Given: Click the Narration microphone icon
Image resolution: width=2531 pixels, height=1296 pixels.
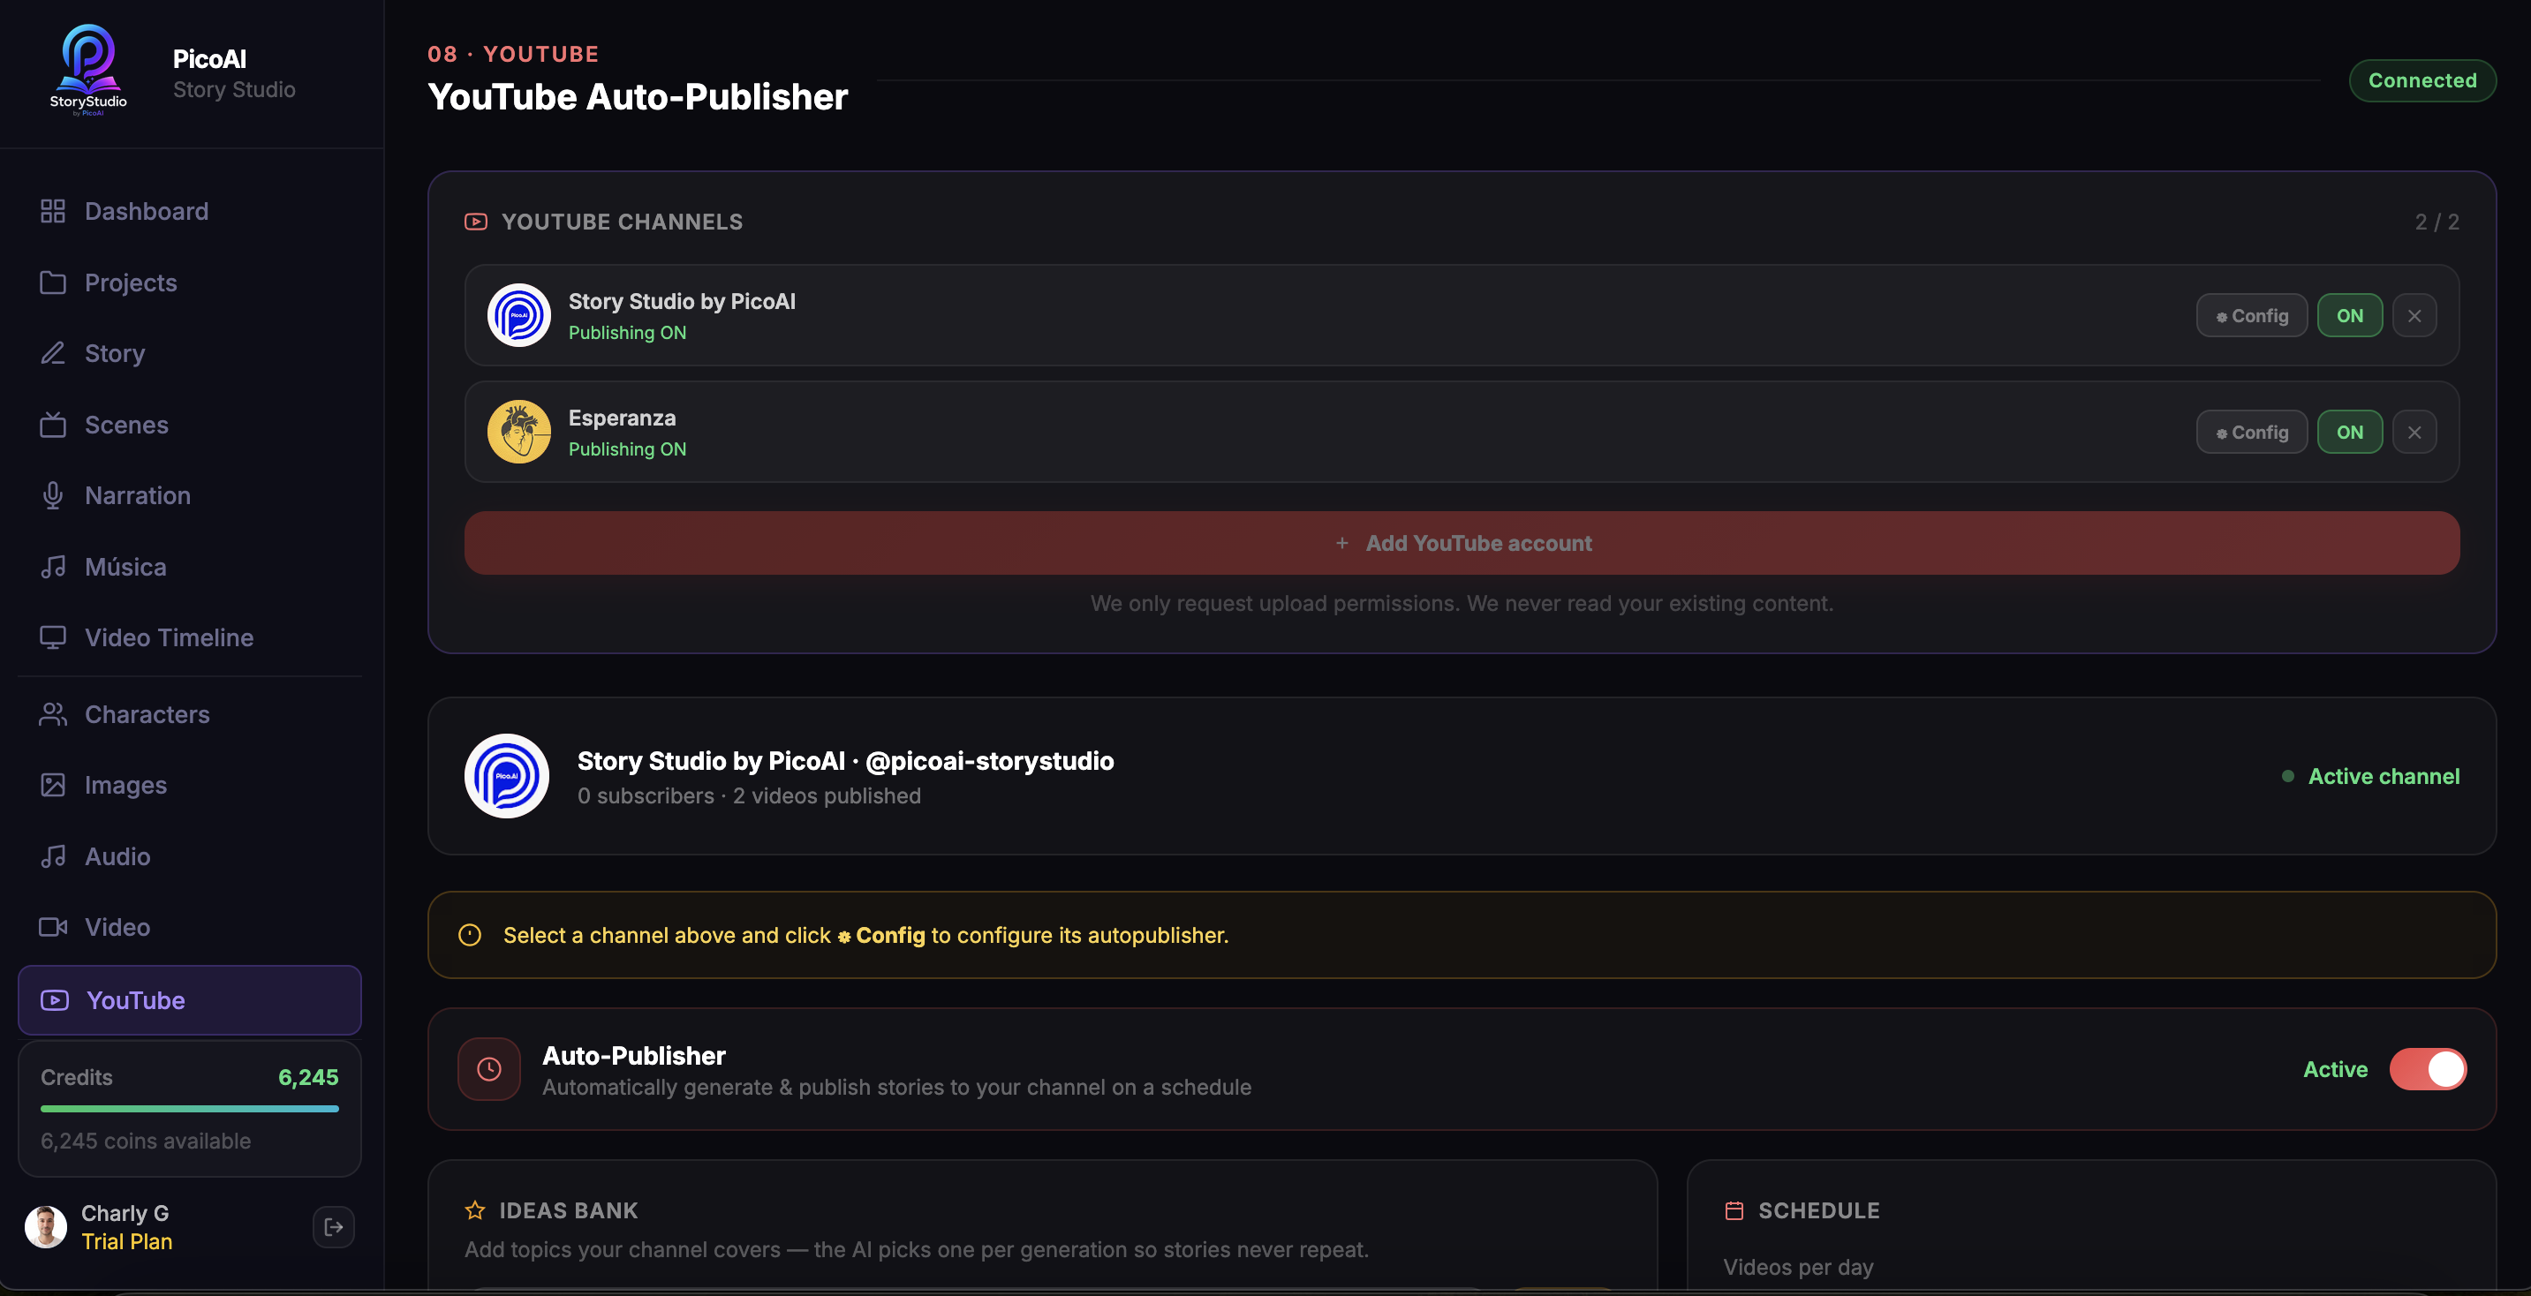Looking at the screenshot, I should point(53,495).
